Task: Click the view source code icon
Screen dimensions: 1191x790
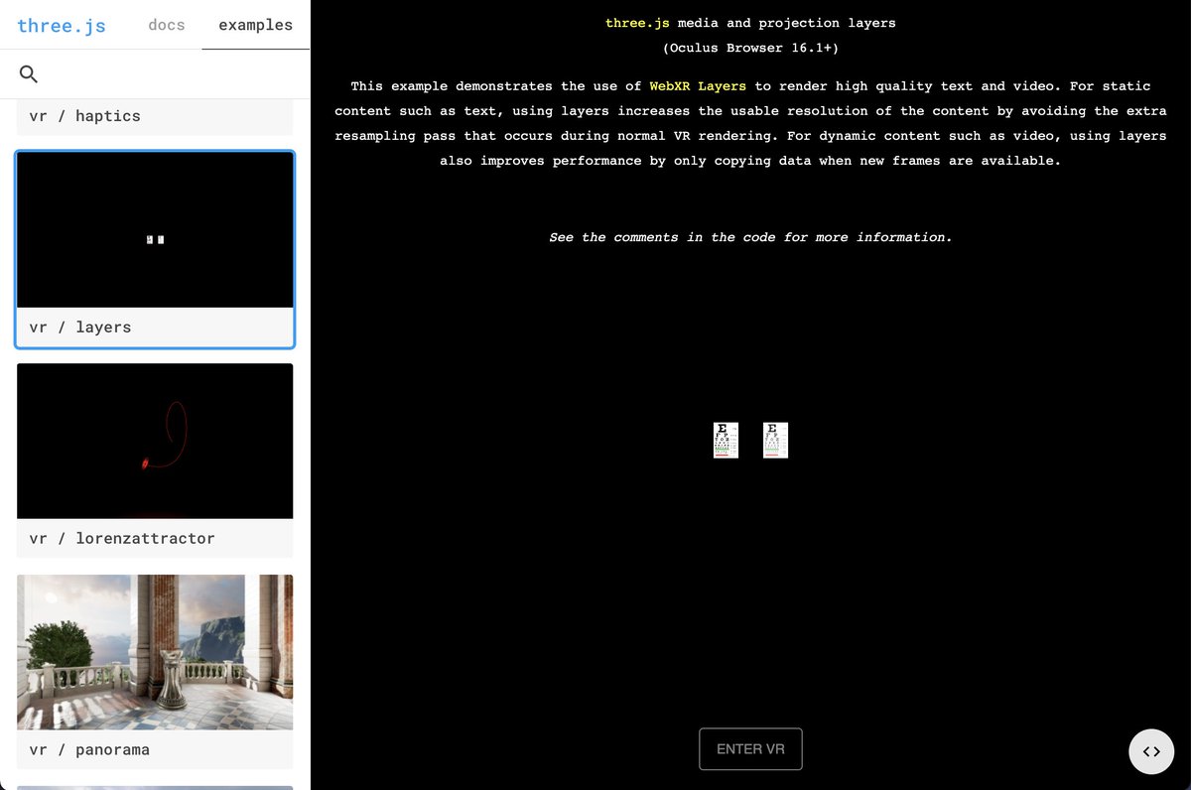Action: coord(1151,751)
